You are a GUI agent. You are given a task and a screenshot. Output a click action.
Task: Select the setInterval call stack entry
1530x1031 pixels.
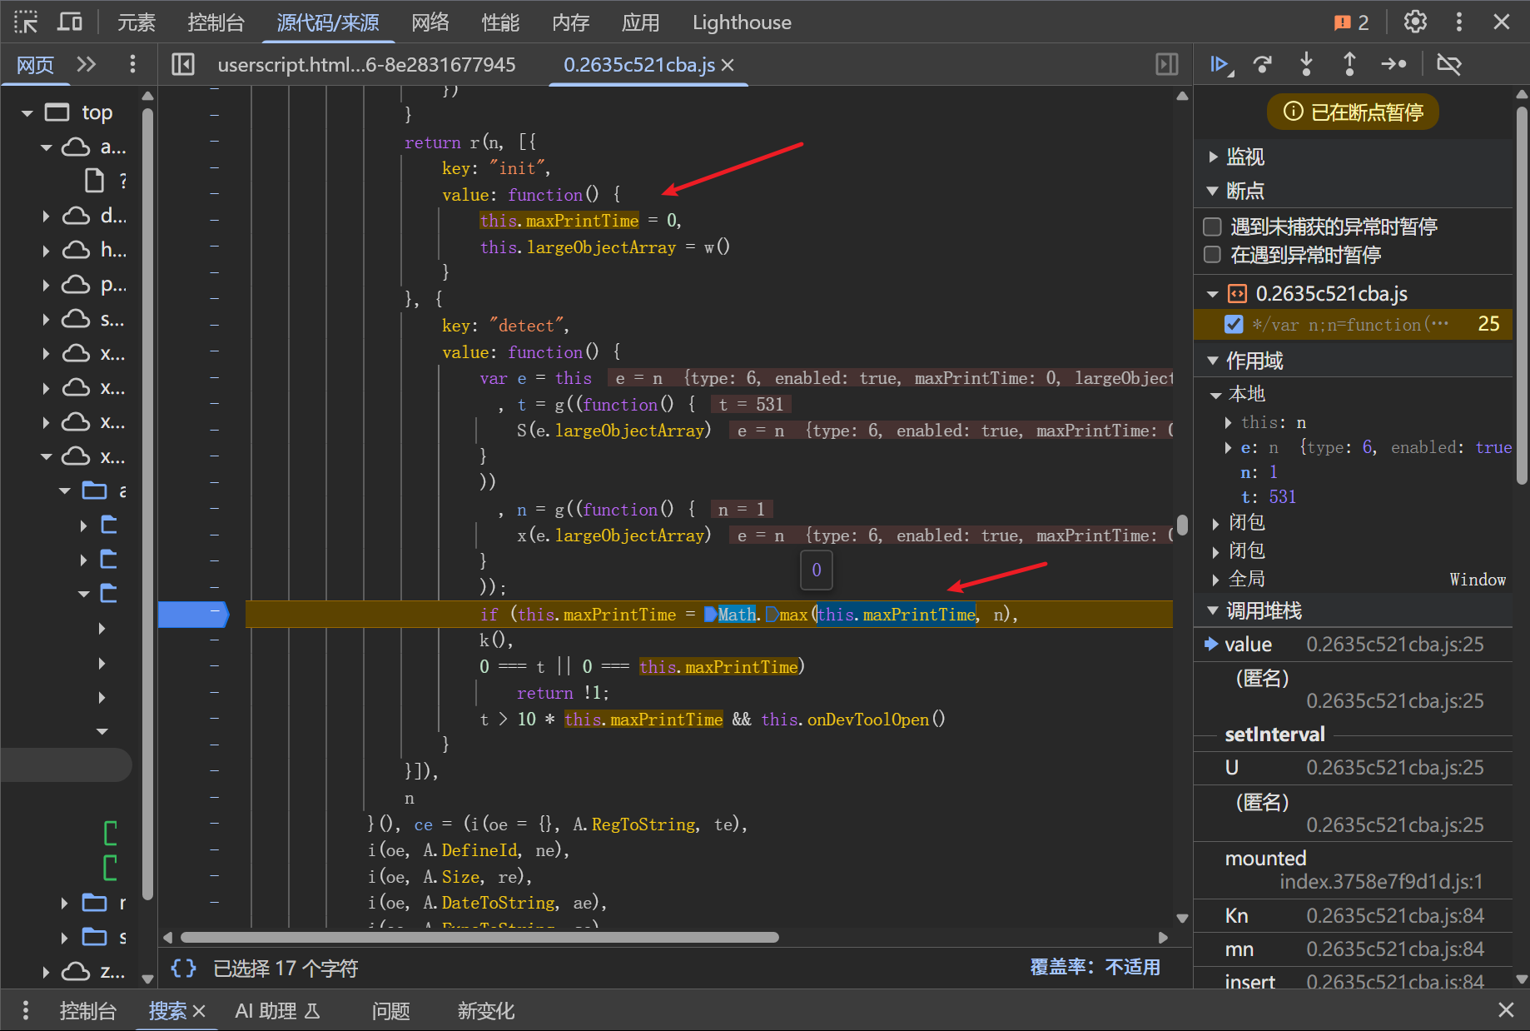point(1274,735)
